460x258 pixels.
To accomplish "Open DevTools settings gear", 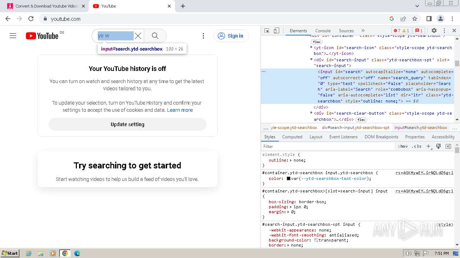I will point(434,31).
